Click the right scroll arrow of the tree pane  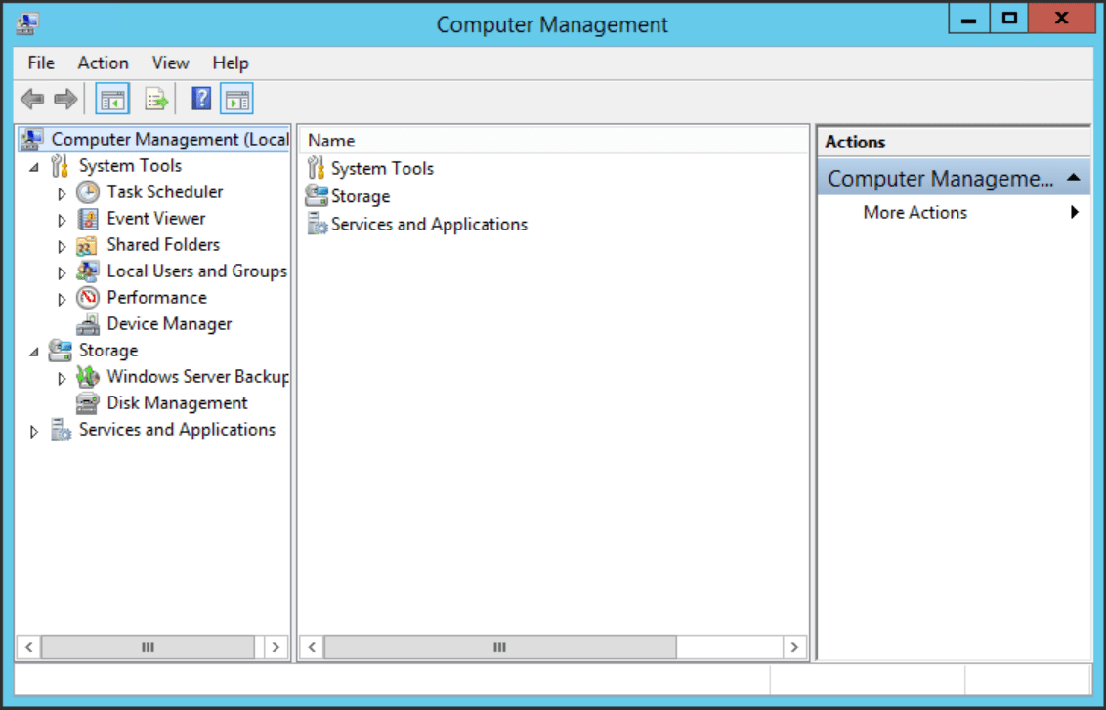pyautogui.click(x=276, y=647)
